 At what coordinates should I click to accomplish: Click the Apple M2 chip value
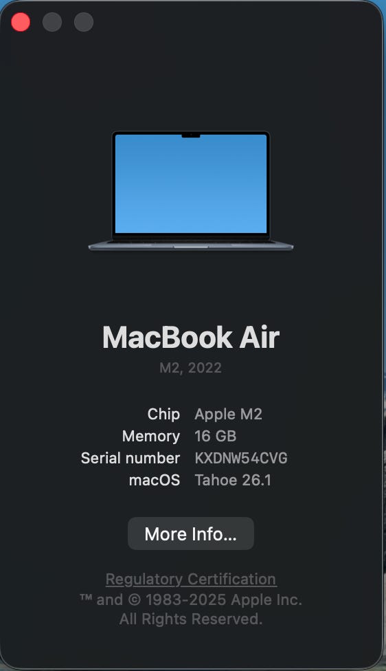click(x=228, y=415)
